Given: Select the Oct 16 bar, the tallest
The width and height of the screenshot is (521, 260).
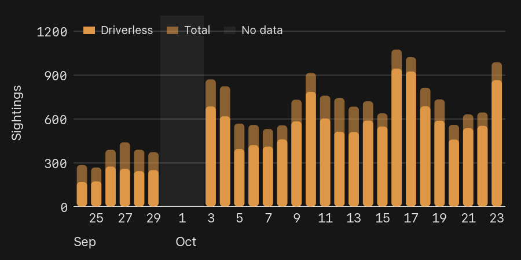Looking at the screenshot, I should (x=397, y=128).
